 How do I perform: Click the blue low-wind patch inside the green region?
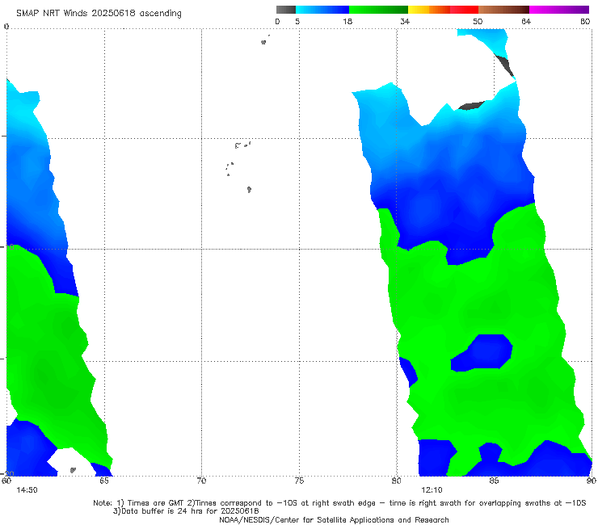pyautogui.click(x=482, y=353)
